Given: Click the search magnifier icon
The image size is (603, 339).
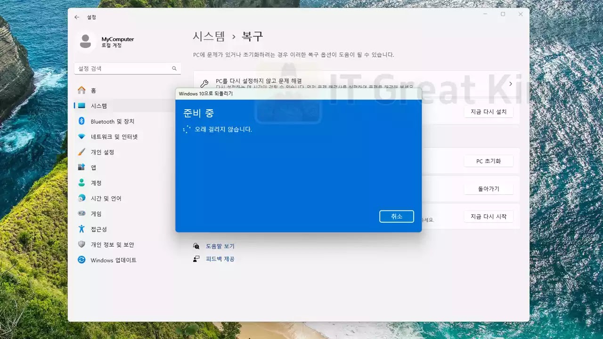Looking at the screenshot, I should [174, 69].
